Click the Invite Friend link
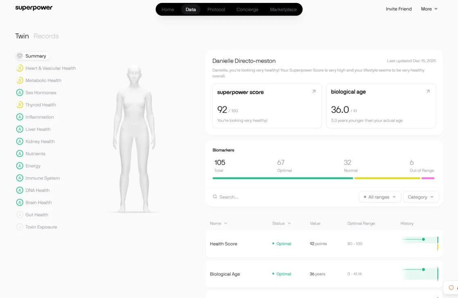Screen dimensions: 458x298 click(398, 9)
